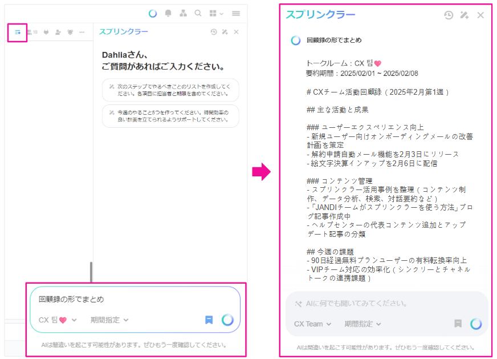Click the line about 解約申請自動メール機能

(x=383, y=155)
